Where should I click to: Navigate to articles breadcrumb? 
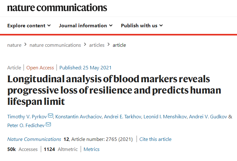[97, 45]
